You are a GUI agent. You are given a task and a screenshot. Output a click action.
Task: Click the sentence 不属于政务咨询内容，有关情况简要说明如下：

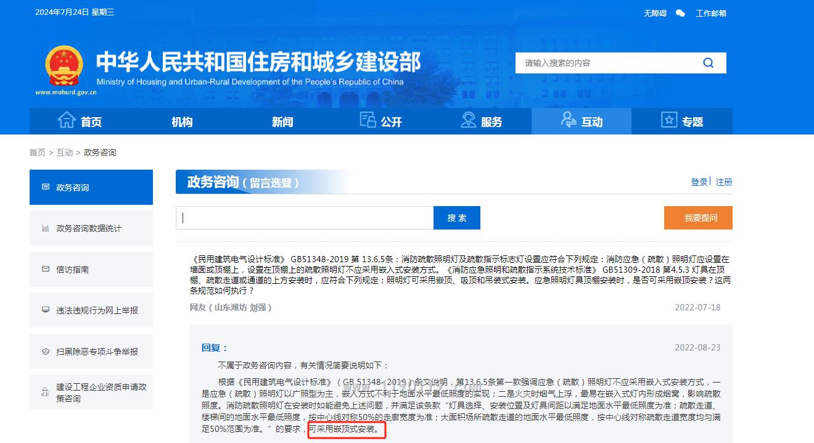(303, 365)
